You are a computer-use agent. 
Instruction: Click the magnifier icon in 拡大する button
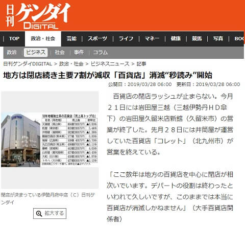[x=39, y=214]
